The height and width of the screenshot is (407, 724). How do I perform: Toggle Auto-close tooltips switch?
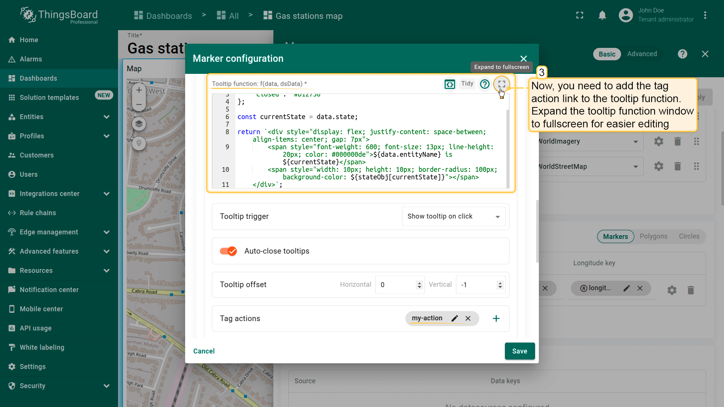click(x=228, y=251)
